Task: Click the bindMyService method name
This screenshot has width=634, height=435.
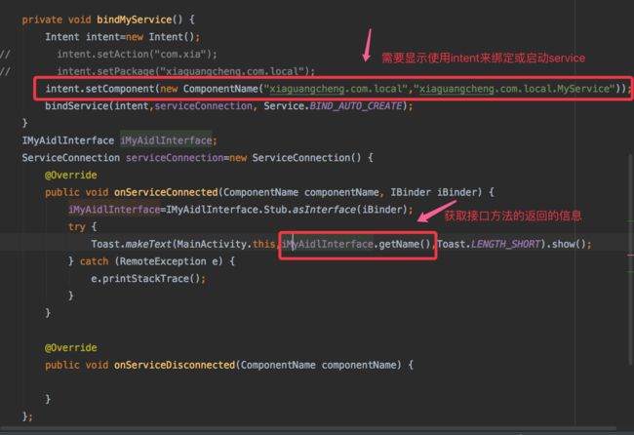Action: pos(135,20)
